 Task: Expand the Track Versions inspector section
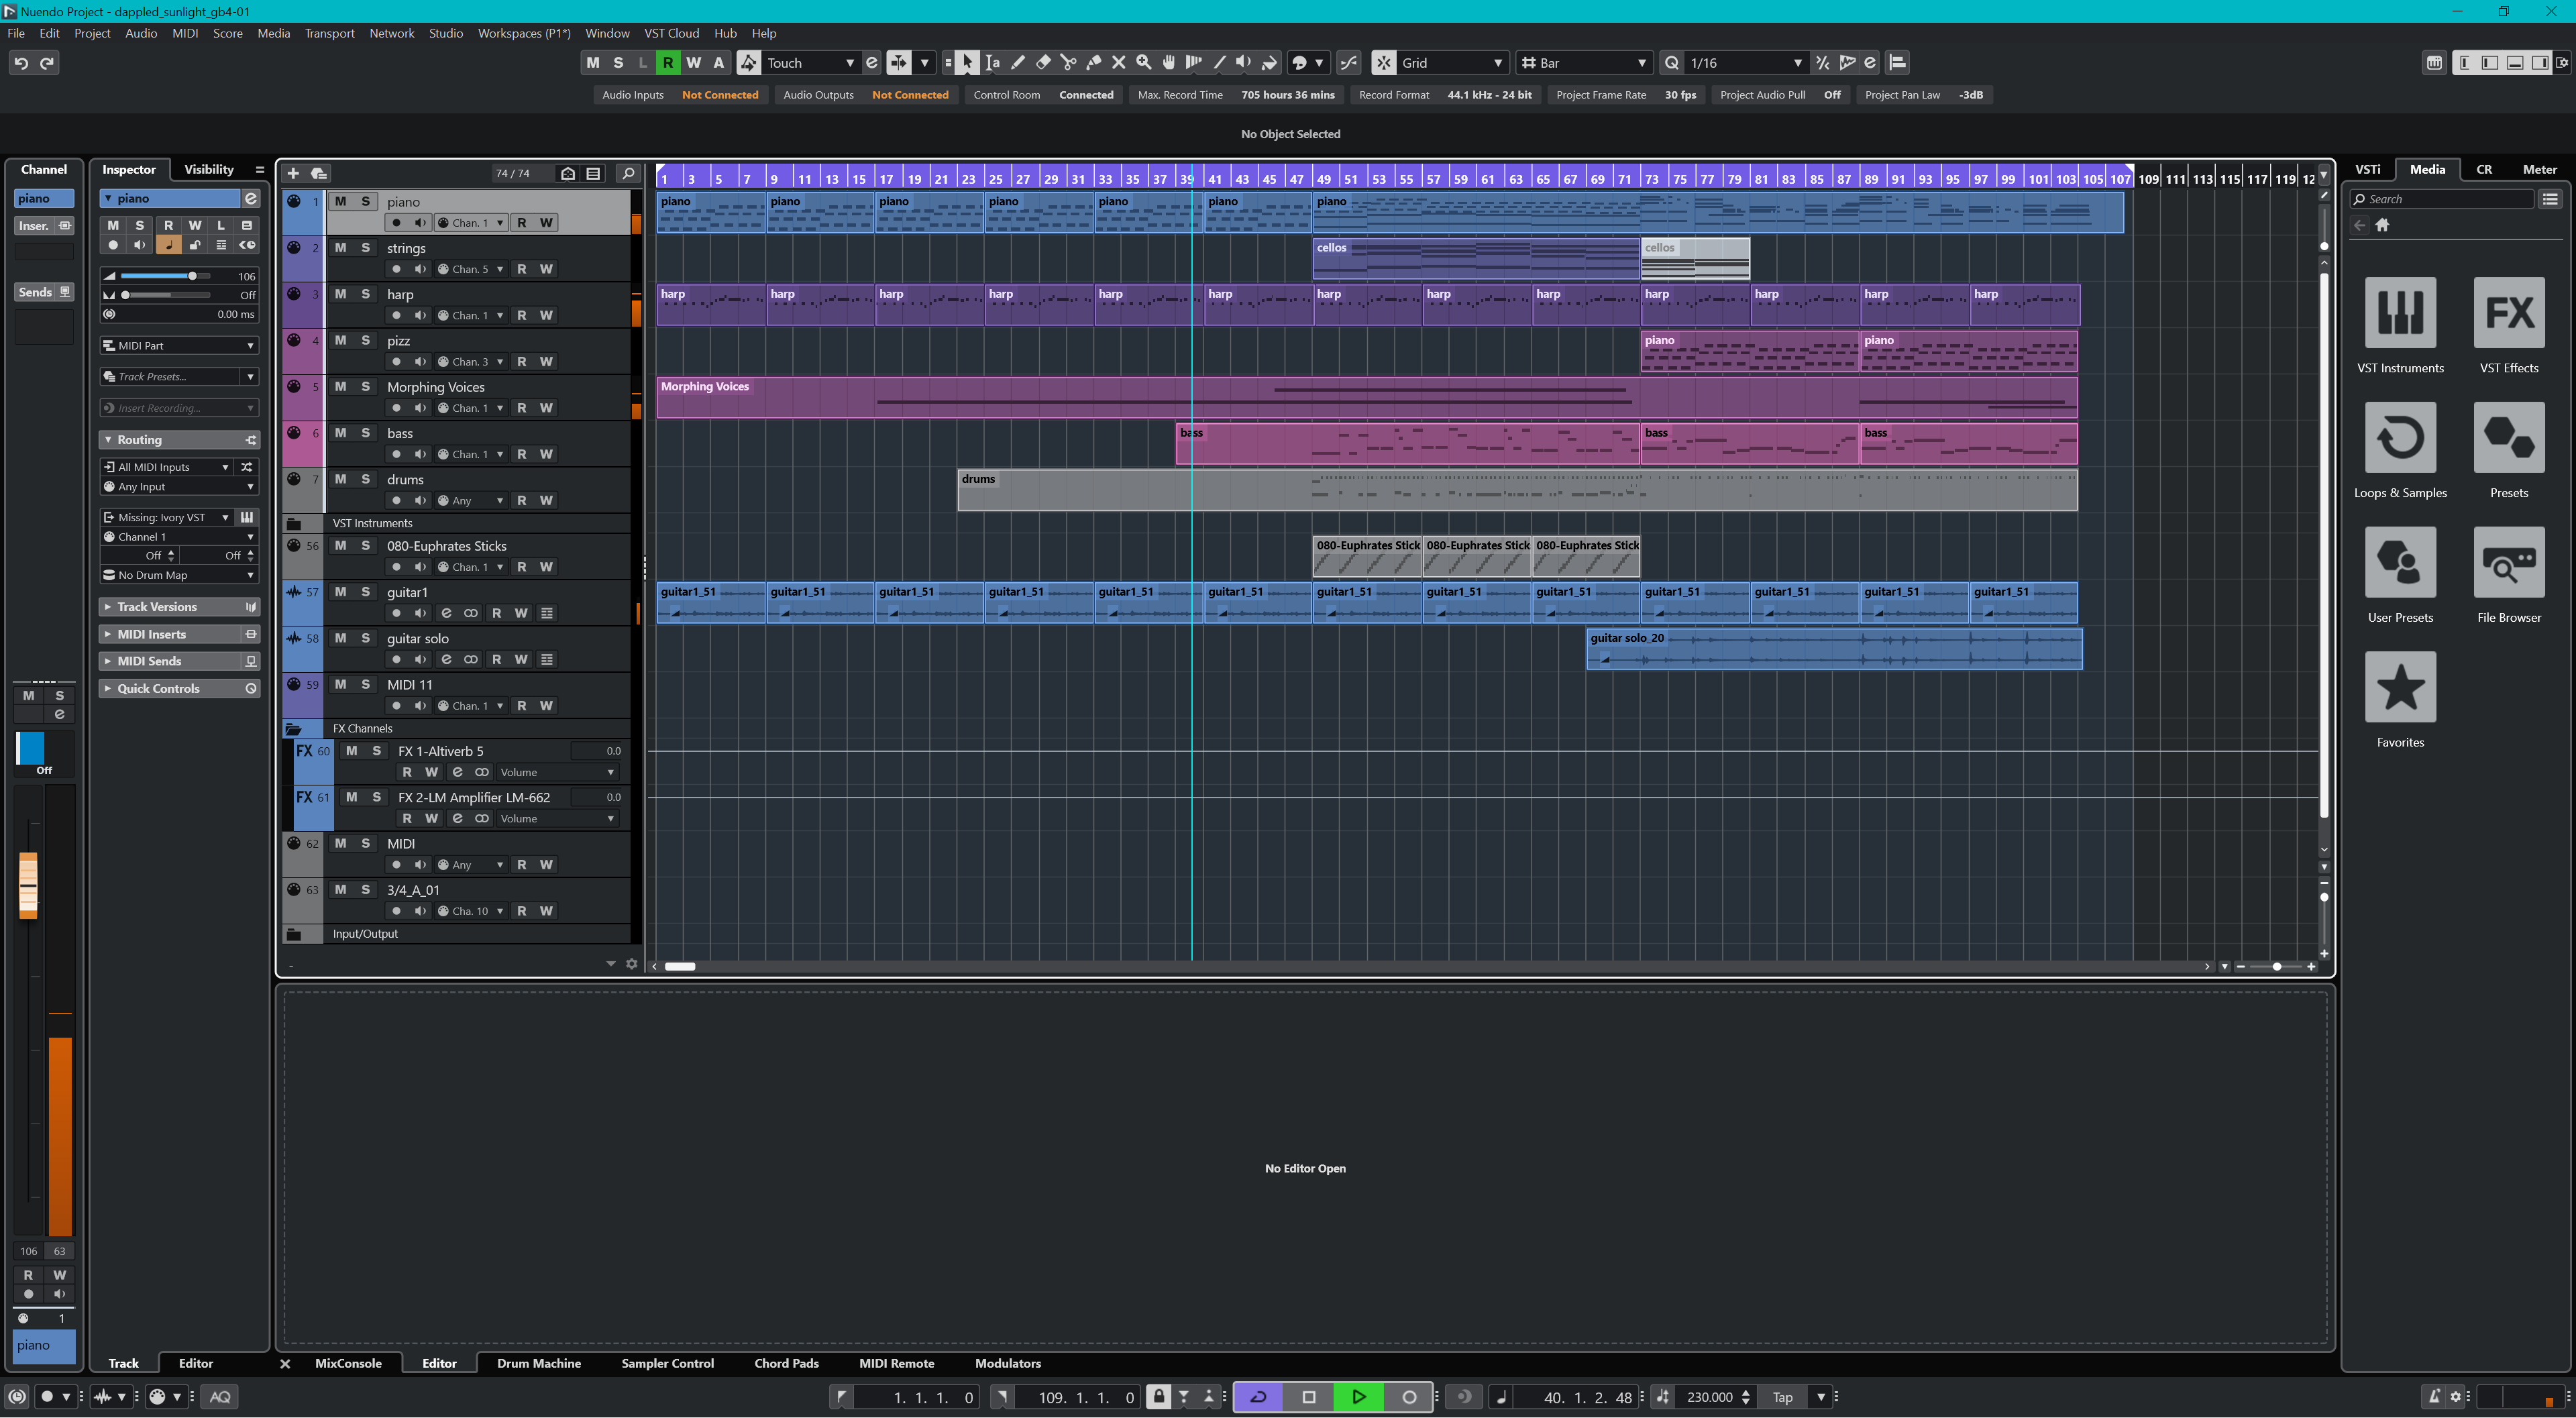157,607
